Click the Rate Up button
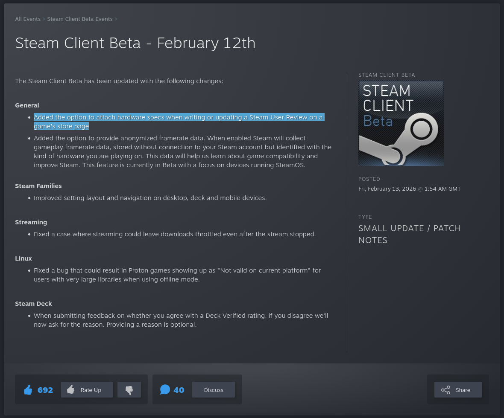The height and width of the screenshot is (418, 504). click(x=87, y=390)
